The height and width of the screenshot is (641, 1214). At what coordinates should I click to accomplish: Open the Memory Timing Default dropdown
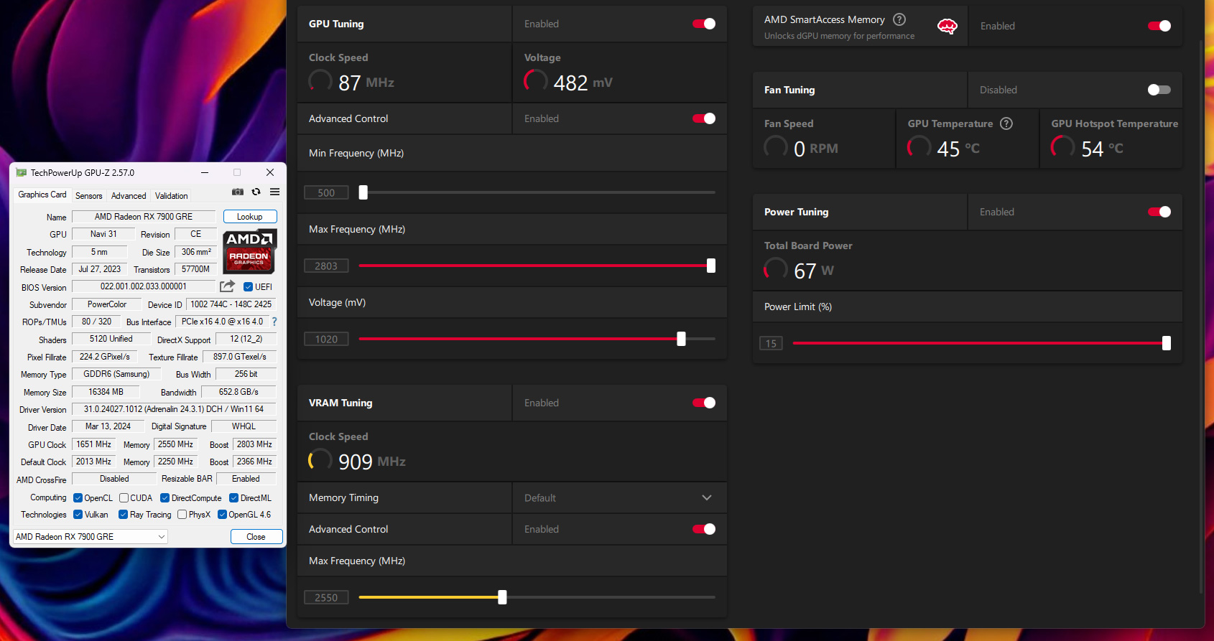pos(619,497)
